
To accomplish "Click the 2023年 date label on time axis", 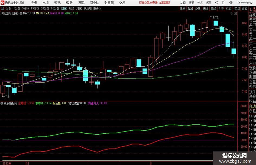I will (x=7, y=163).
